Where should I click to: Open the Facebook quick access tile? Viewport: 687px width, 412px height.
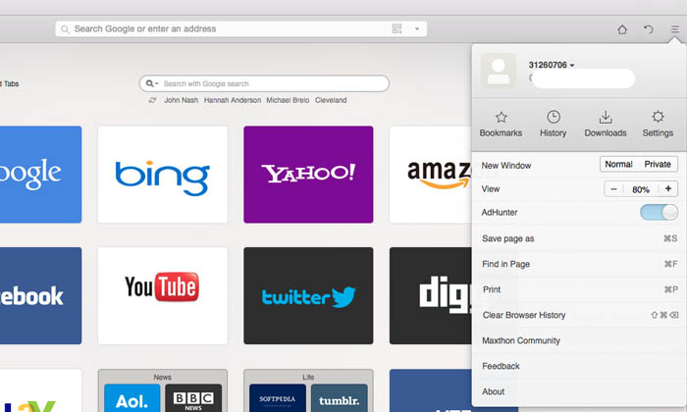click(40, 295)
